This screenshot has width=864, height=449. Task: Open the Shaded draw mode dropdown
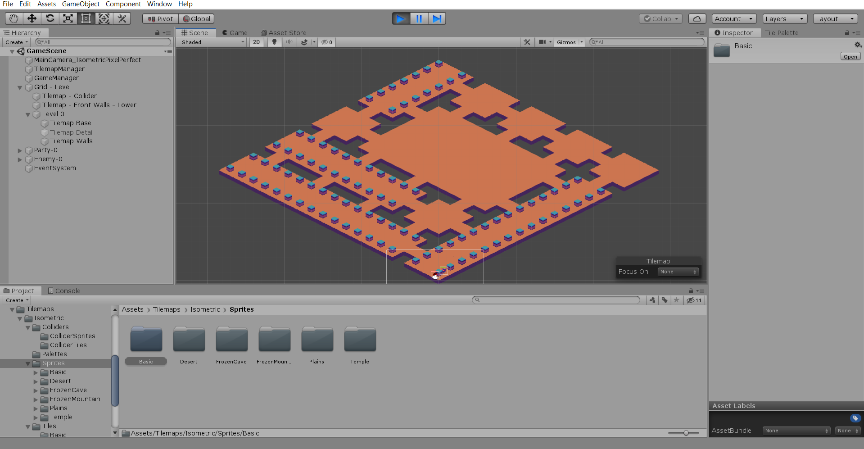(x=213, y=42)
